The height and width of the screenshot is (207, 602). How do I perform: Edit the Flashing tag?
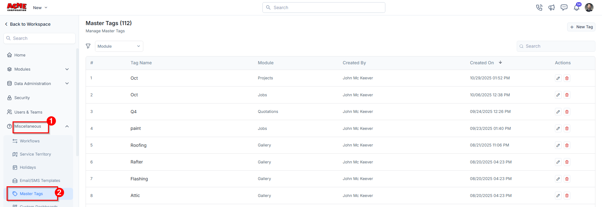tap(558, 179)
